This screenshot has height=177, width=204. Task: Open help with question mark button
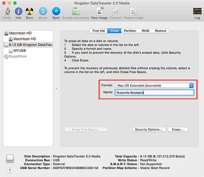tap(10, 171)
